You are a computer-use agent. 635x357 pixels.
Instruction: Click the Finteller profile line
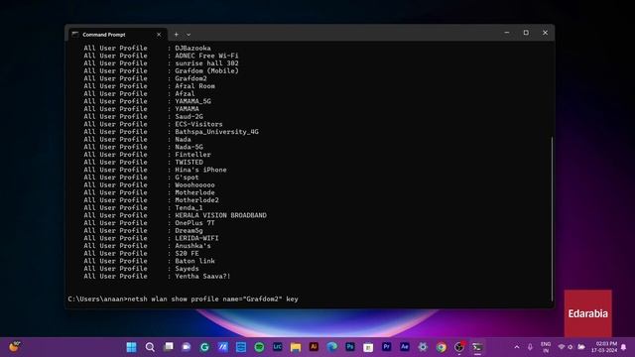148,155
